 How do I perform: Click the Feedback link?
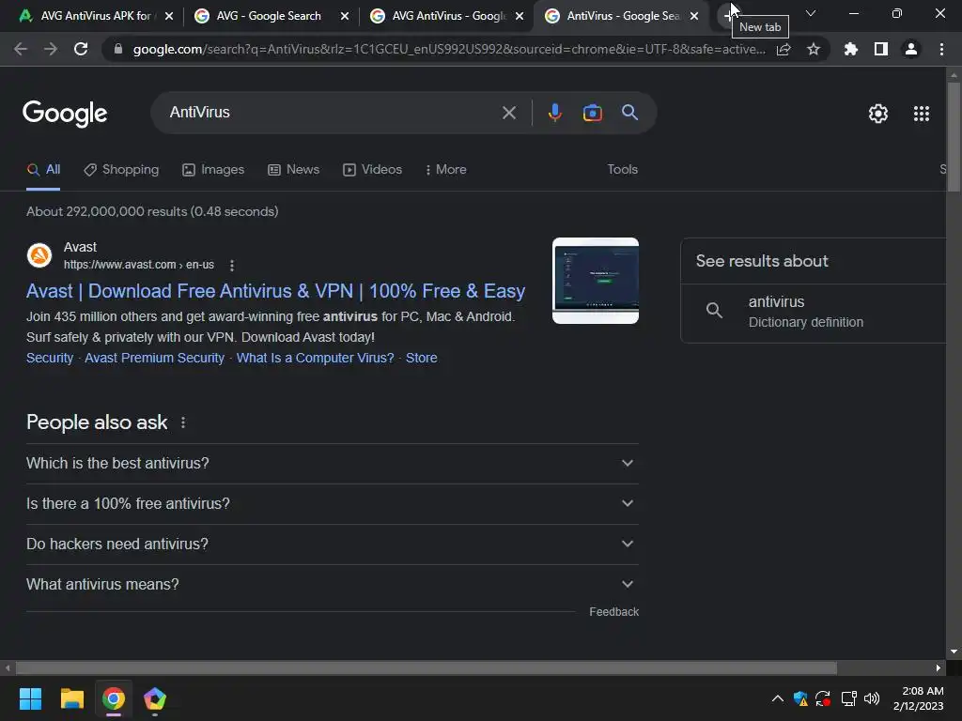[x=613, y=612]
